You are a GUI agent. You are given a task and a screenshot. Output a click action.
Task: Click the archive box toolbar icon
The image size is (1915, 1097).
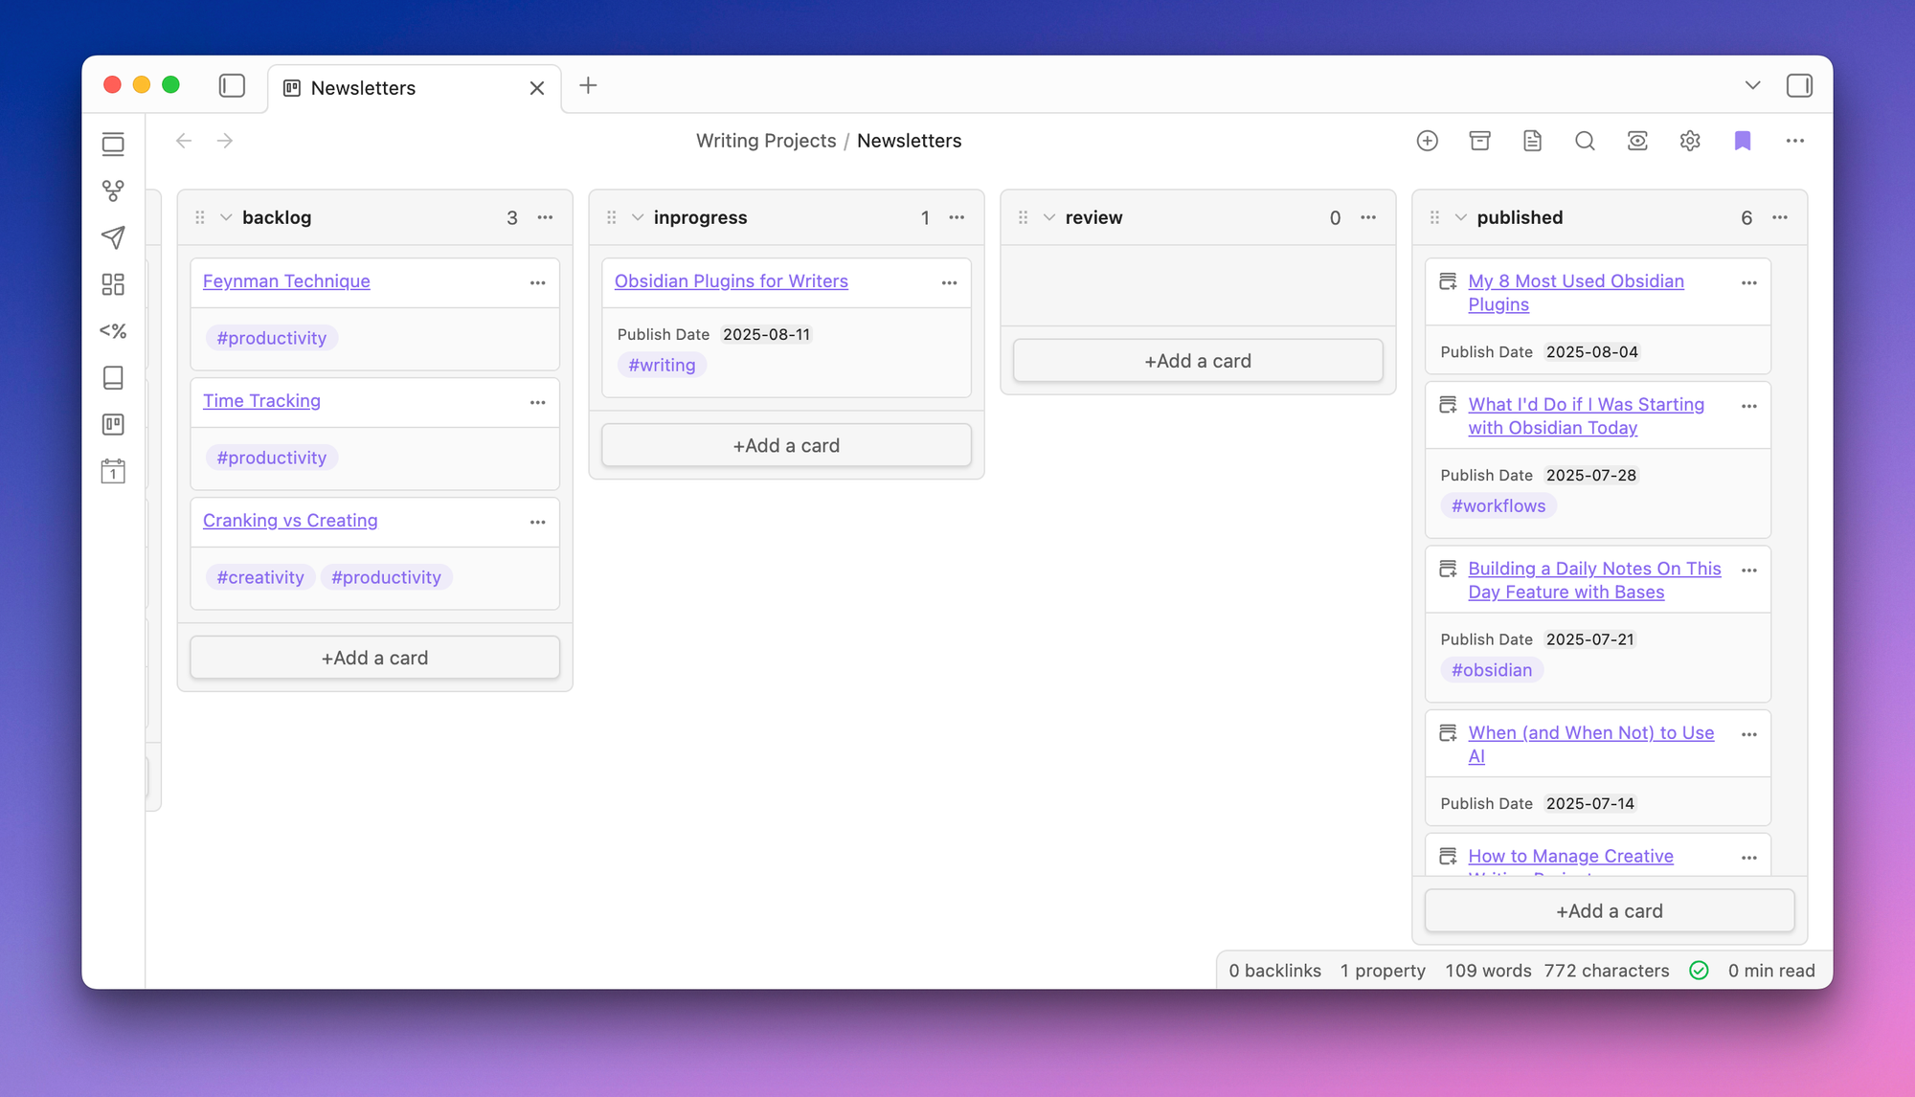point(1479,141)
